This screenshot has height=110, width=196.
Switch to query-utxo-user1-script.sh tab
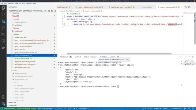coord(89,7)
